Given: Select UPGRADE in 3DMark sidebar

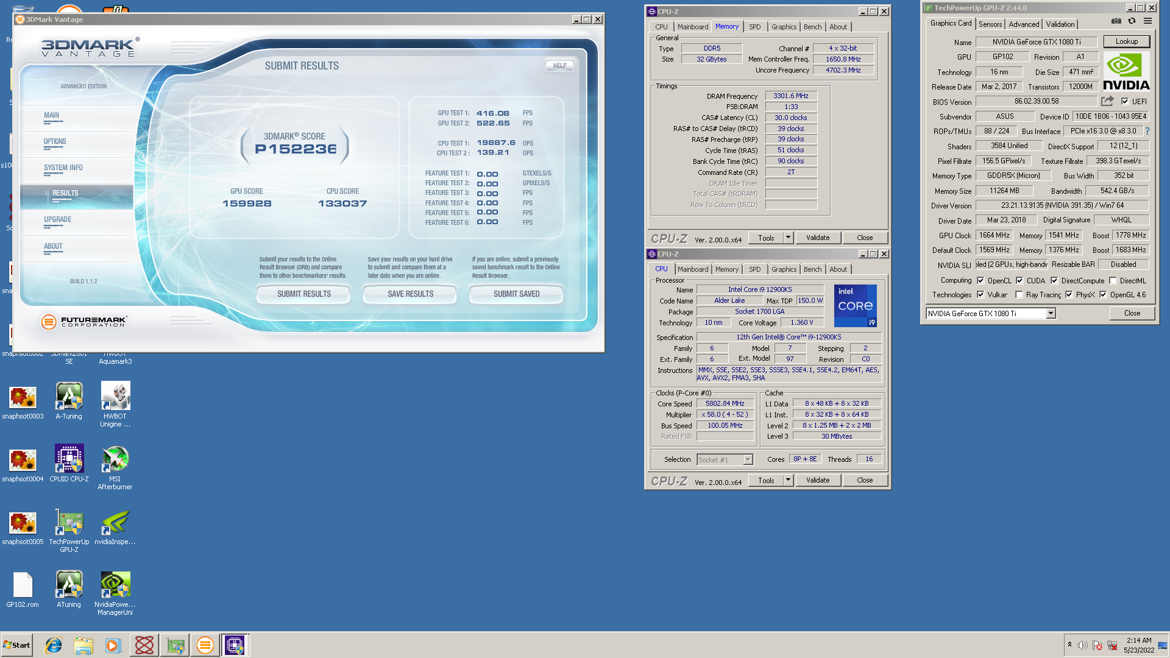Looking at the screenshot, I should point(58,219).
